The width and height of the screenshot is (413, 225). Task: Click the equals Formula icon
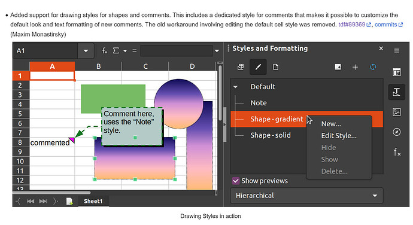[135, 50]
